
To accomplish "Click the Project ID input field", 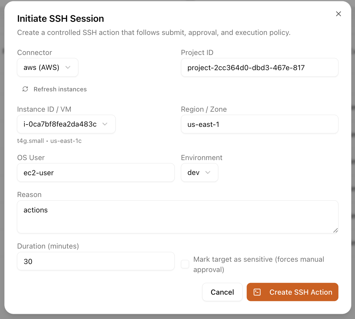I will (260, 67).
